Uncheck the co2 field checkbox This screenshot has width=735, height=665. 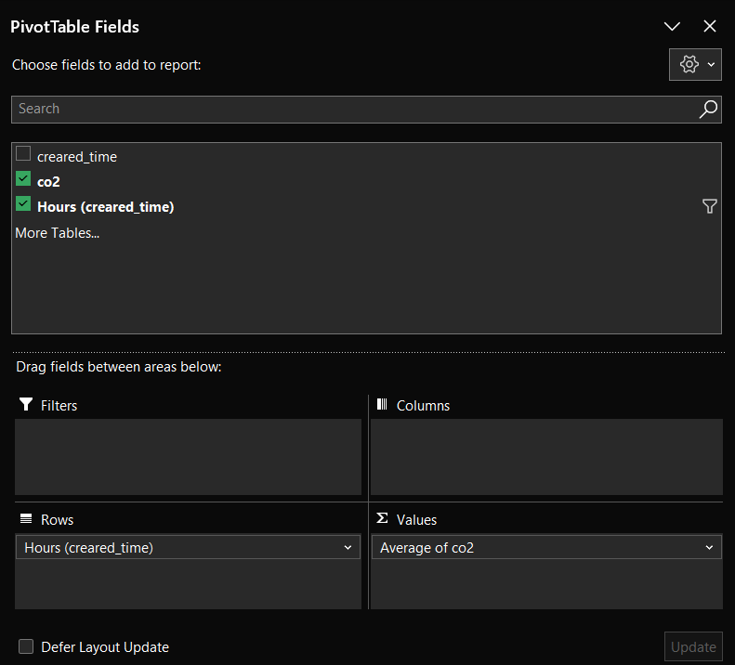(x=23, y=178)
